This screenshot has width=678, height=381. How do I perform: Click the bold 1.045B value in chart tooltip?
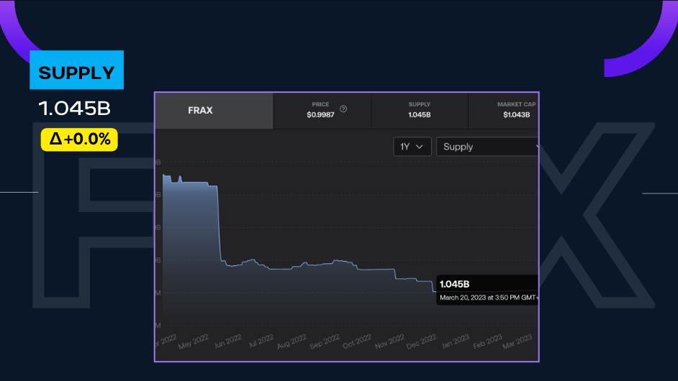point(455,284)
